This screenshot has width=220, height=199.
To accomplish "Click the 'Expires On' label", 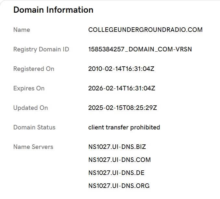I will pos(29,88).
